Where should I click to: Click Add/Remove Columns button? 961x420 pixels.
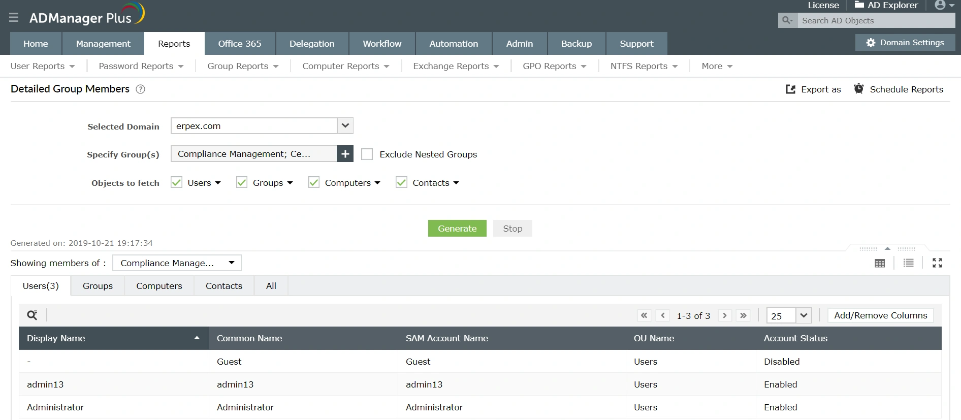(880, 315)
